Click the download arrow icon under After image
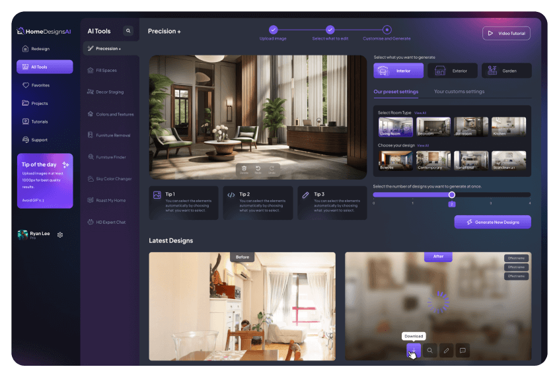Viewport: 559px width, 377px height. [414, 351]
